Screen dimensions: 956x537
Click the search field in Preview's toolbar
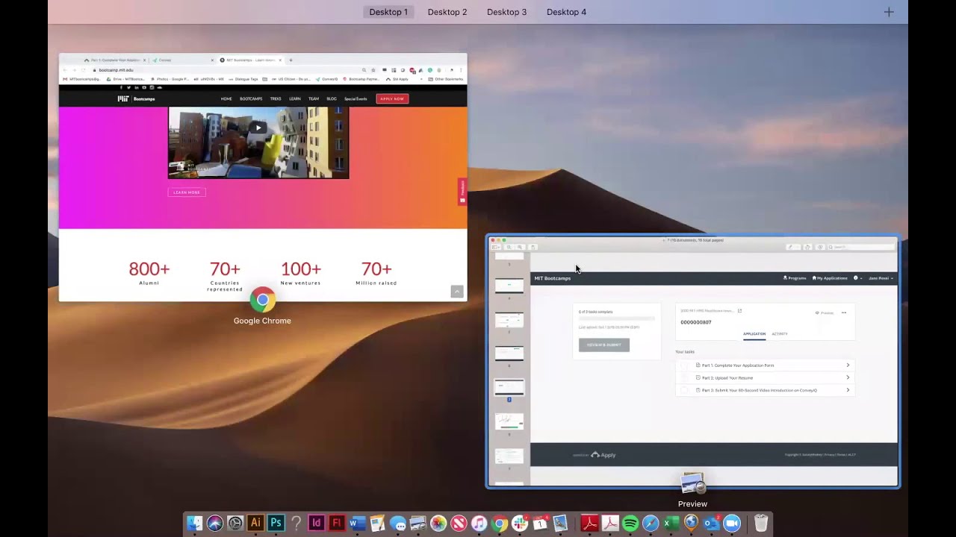tap(860, 247)
